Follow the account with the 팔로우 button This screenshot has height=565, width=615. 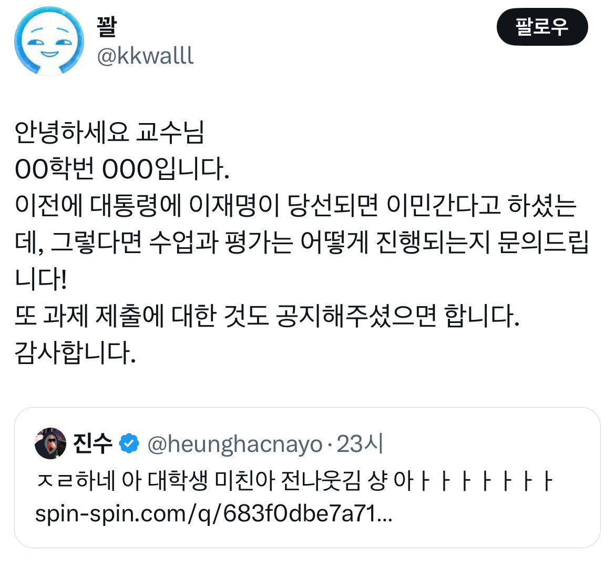pyautogui.click(x=542, y=27)
